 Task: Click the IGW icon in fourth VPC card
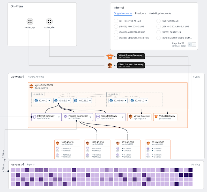(148, 149)
